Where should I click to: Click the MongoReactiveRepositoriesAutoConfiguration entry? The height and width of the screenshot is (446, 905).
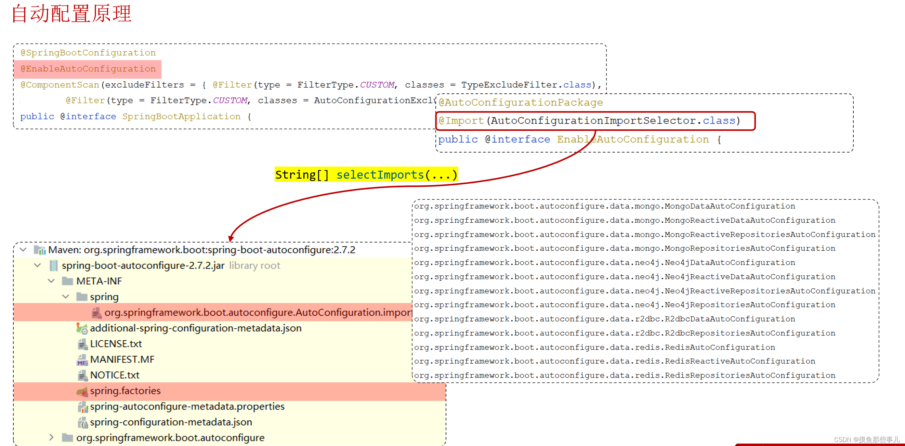[x=645, y=234]
